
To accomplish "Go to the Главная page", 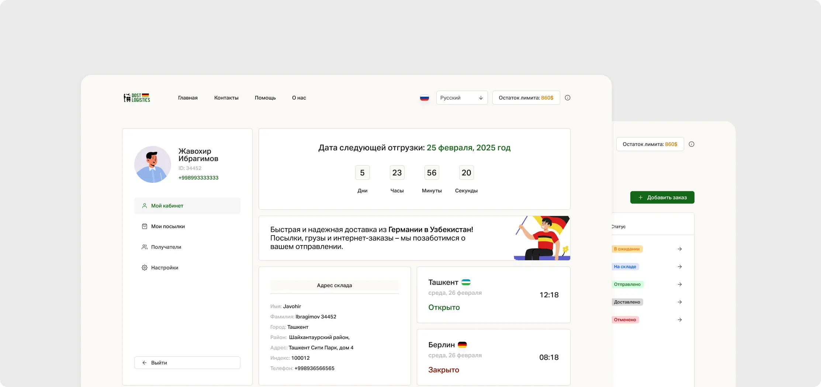I will click(188, 98).
